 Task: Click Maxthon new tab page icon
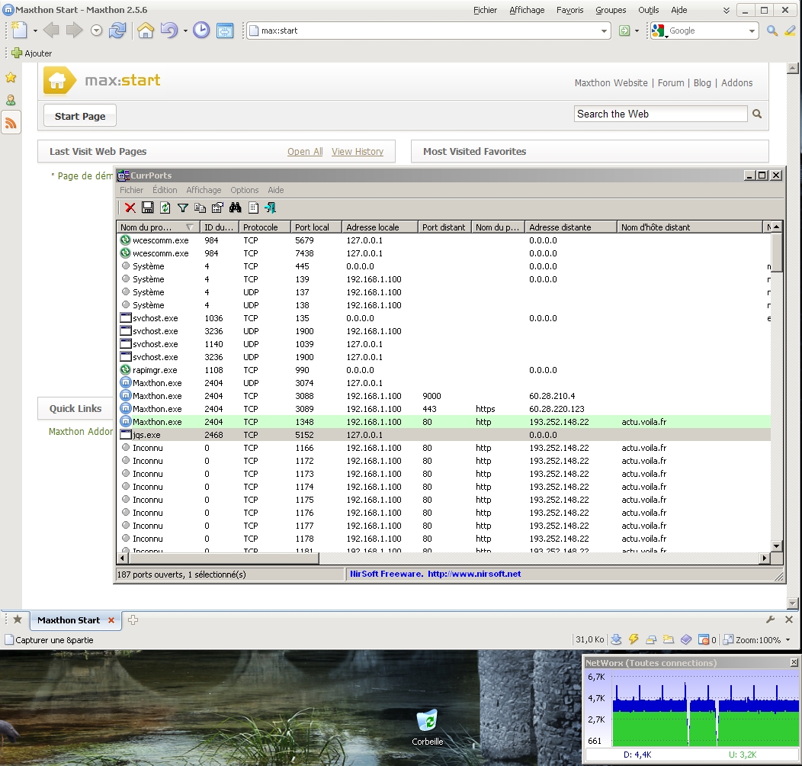[x=19, y=31]
